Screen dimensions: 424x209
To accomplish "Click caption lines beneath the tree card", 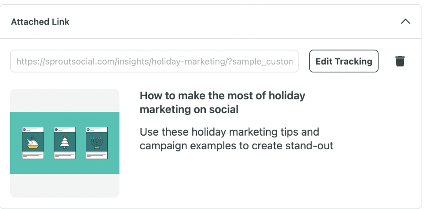I will tap(65, 155).
